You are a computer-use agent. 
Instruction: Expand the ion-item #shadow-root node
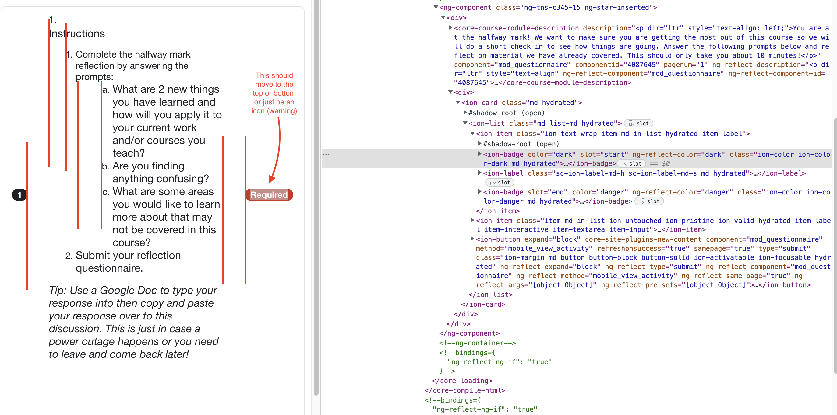point(480,143)
